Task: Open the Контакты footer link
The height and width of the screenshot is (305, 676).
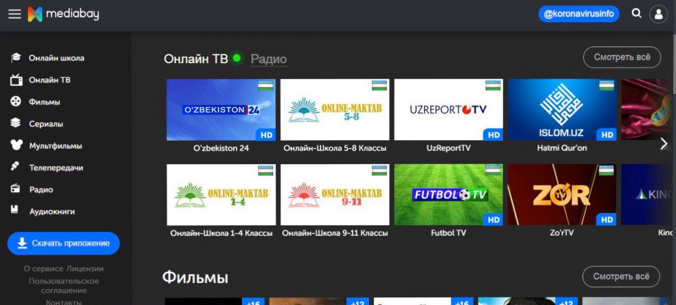Action: tap(64, 302)
